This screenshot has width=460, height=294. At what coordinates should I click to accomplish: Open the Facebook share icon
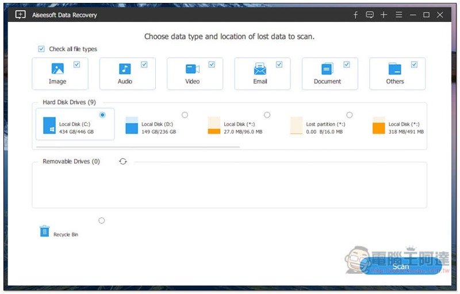point(355,15)
